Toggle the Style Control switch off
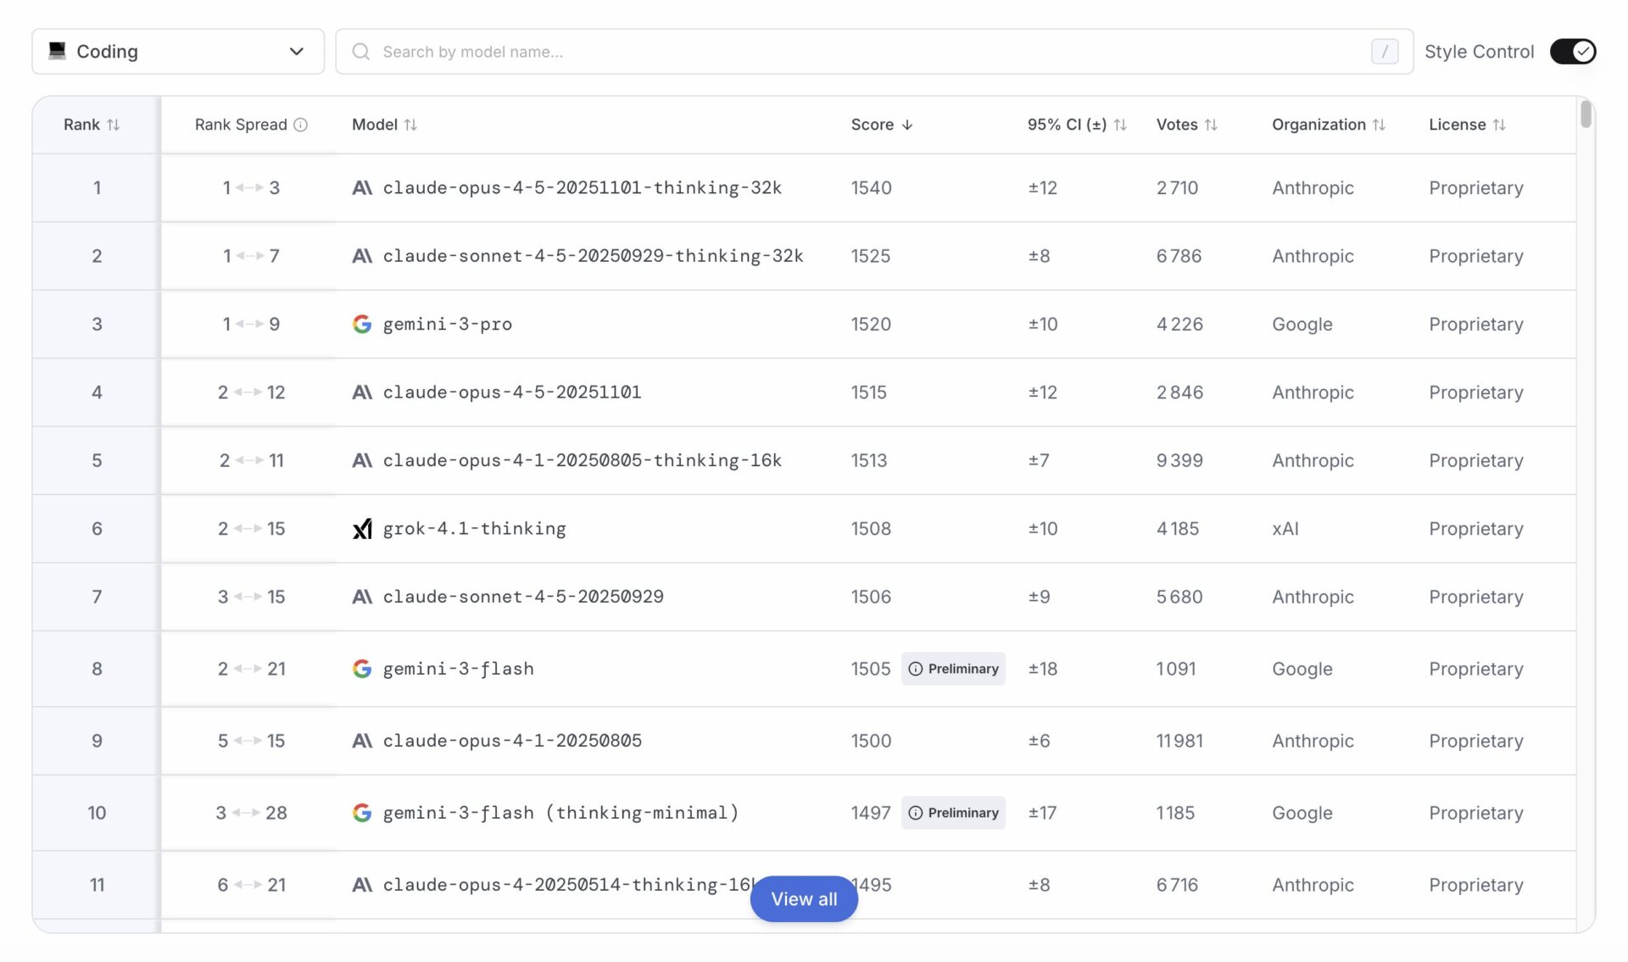The width and height of the screenshot is (1628, 962). [x=1572, y=52]
